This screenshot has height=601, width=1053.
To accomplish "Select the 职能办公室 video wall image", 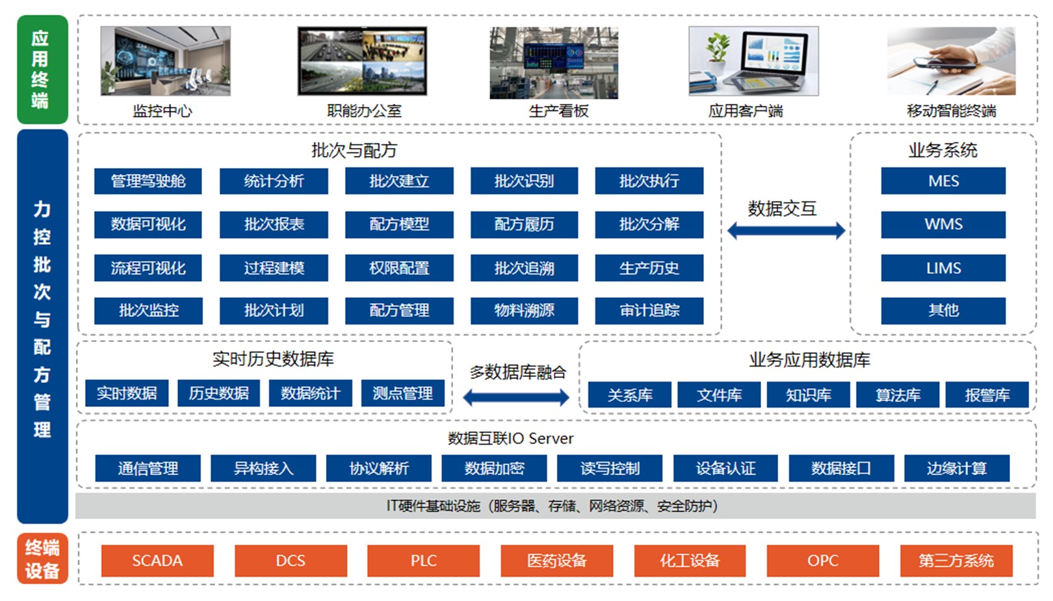I will [x=362, y=61].
